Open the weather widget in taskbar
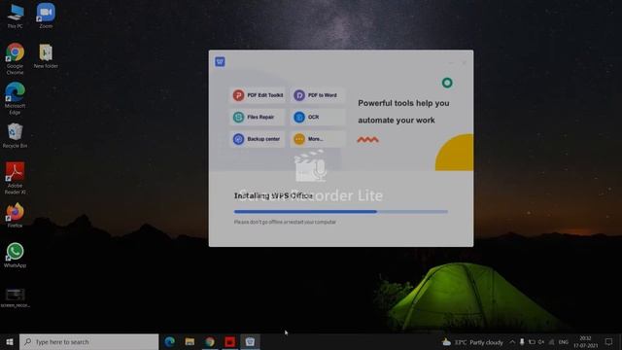 coord(472,342)
